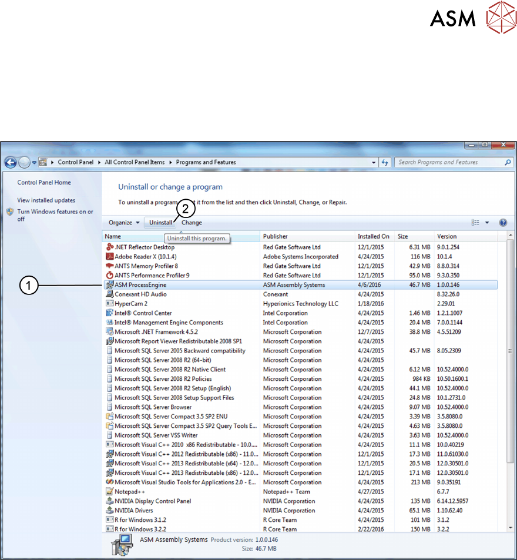
Task: Click the search magnifier icon
Action: [508, 162]
